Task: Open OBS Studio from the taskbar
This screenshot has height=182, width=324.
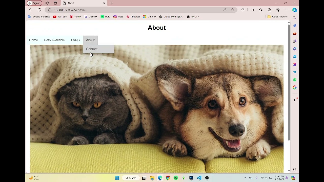Action: 207,178
